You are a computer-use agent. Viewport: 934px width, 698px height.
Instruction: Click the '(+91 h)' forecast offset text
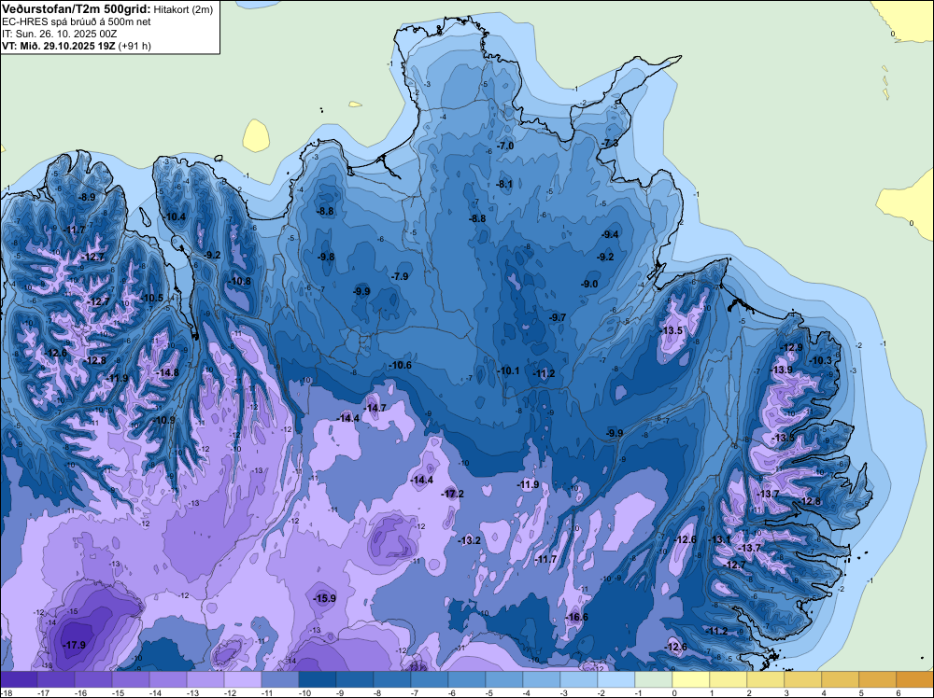tap(135, 45)
